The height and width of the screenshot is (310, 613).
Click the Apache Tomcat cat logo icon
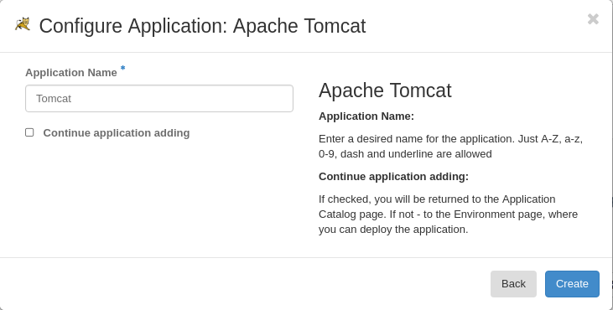pyautogui.click(x=23, y=24)
